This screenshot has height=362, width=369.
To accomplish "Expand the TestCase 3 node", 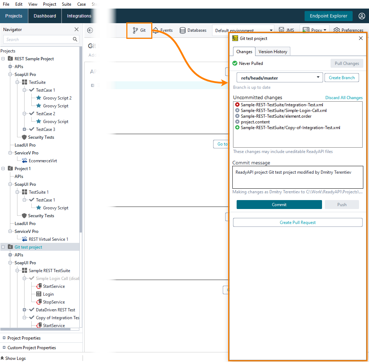I will pos(24,129).
